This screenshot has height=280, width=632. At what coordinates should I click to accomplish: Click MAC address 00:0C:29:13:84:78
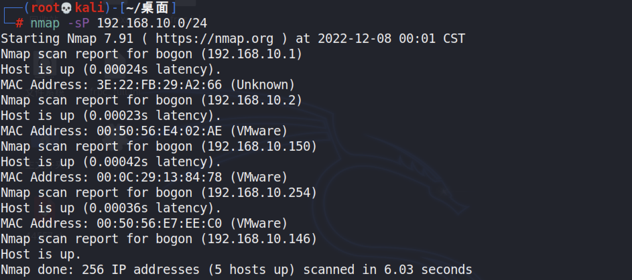coord(159,177)
